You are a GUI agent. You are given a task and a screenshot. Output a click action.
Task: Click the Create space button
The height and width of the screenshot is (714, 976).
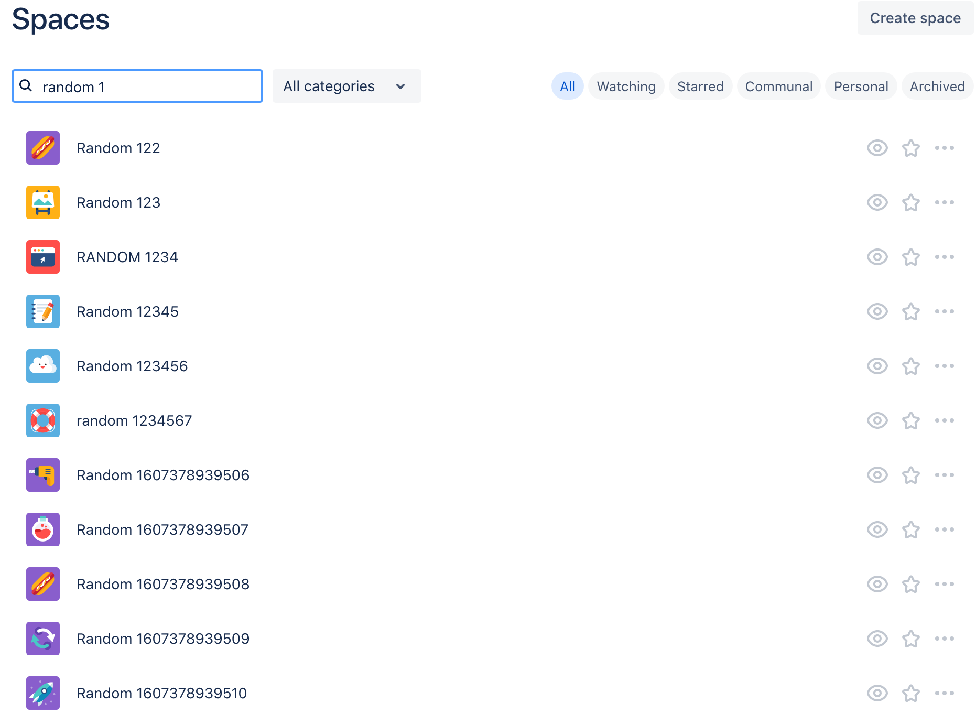click(914, 18)
